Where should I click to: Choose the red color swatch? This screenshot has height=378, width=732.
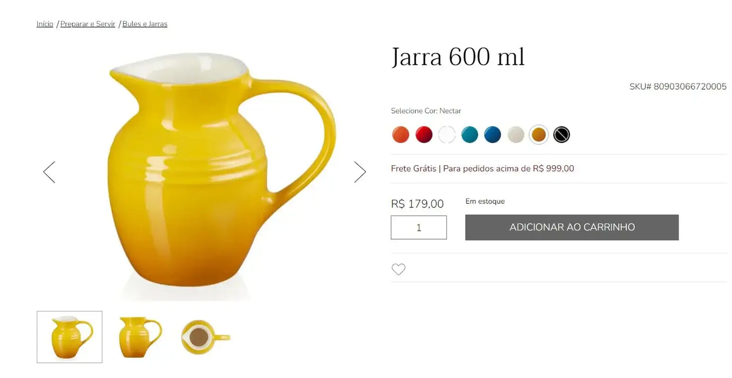pos(424,134)
